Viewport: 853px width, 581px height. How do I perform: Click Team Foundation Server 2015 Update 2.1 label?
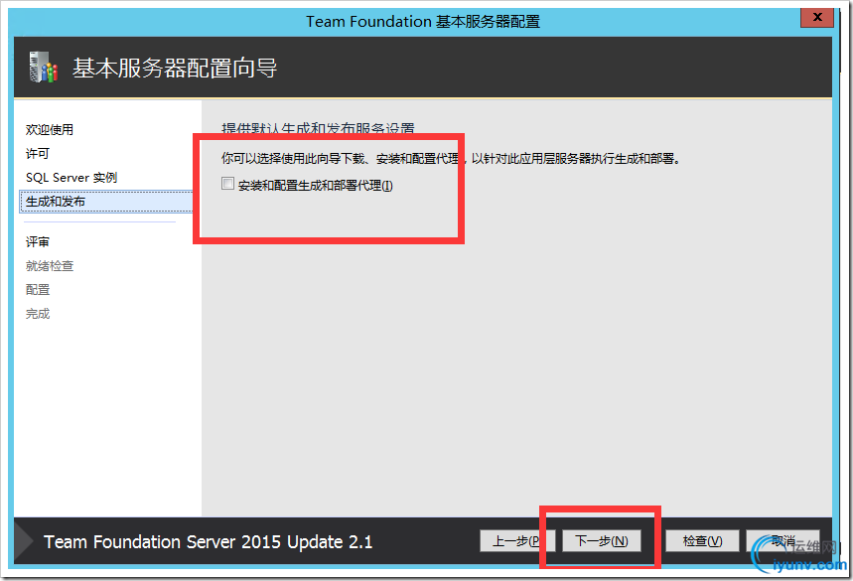pyautogui.click(x=209, y=542)
